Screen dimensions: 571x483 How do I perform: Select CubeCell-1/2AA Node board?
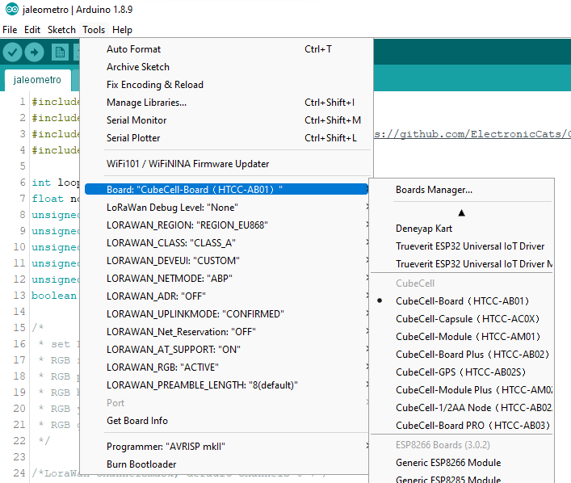pyautogui.click(x=462, y=408)
